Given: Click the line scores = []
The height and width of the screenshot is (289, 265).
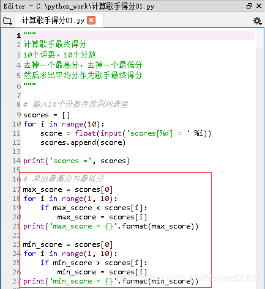Looking at the screenshot, I should point(47,115).
